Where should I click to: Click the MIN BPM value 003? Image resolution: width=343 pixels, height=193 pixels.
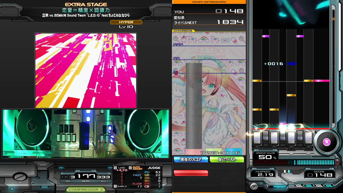click(68, 177)
